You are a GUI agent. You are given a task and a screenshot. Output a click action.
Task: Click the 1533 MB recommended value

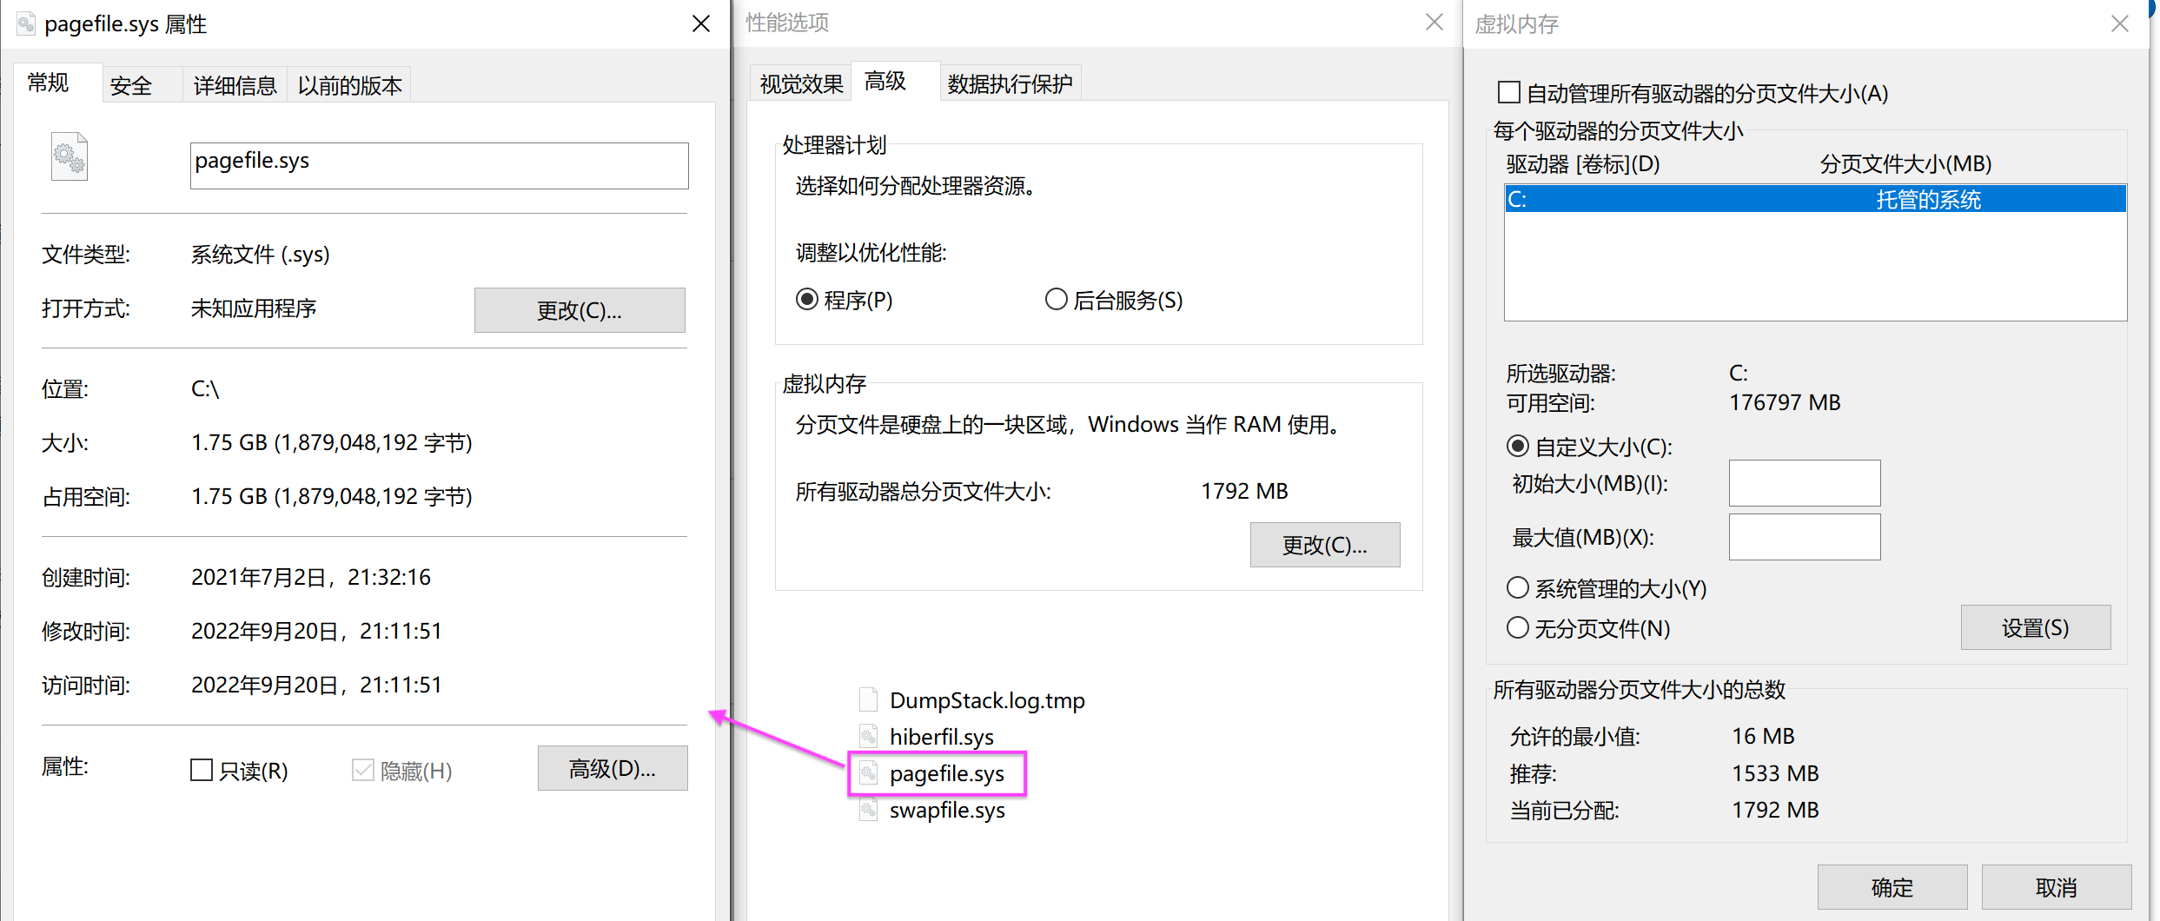pos(1775,773)
